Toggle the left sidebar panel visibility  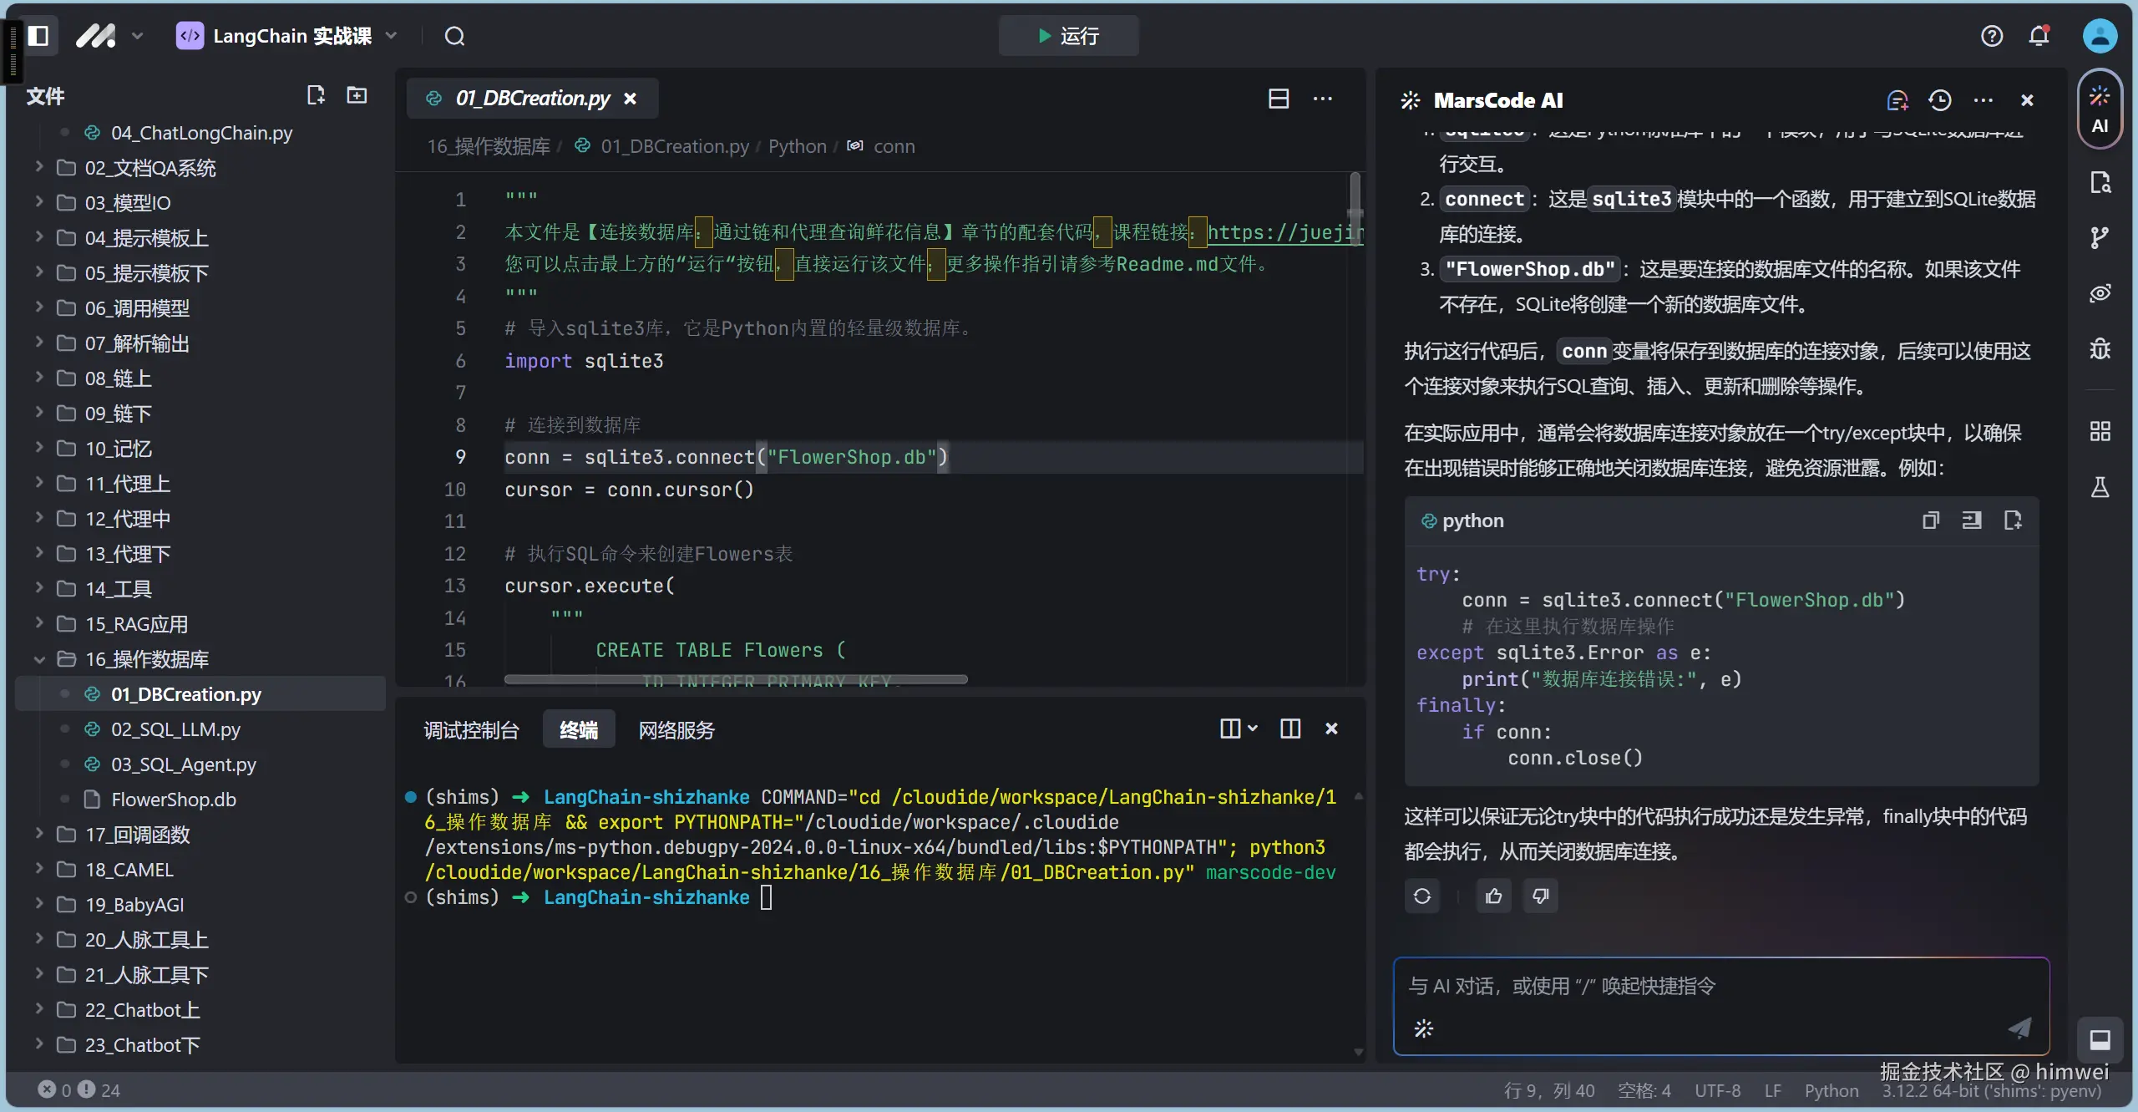point(38,36)
